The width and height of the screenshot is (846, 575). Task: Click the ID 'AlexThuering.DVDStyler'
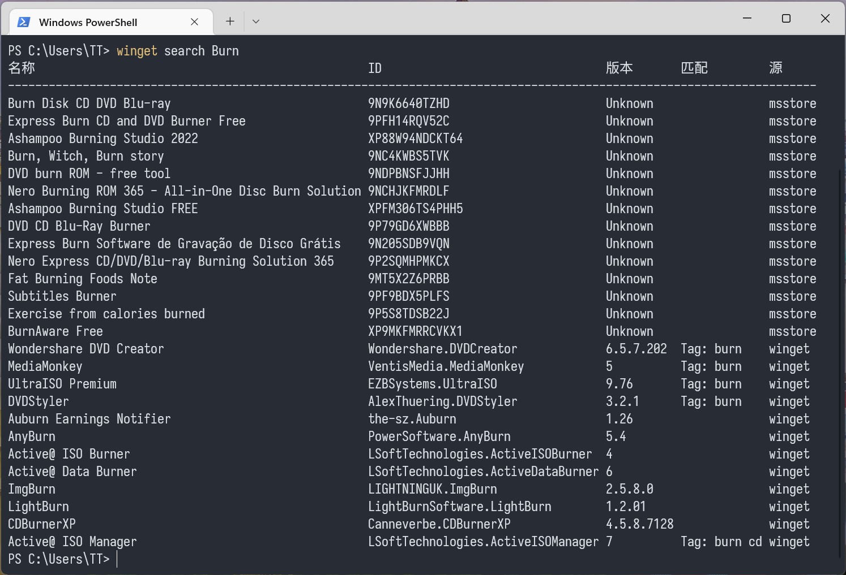point(443,401)
